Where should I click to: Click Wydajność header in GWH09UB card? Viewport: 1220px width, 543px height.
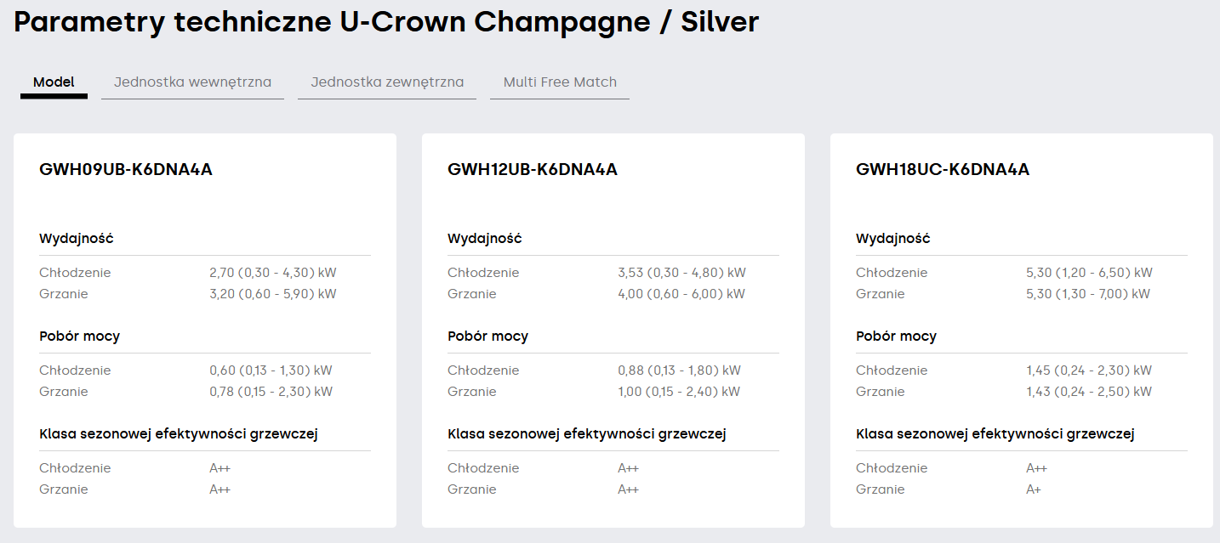[x=77, y=239]
